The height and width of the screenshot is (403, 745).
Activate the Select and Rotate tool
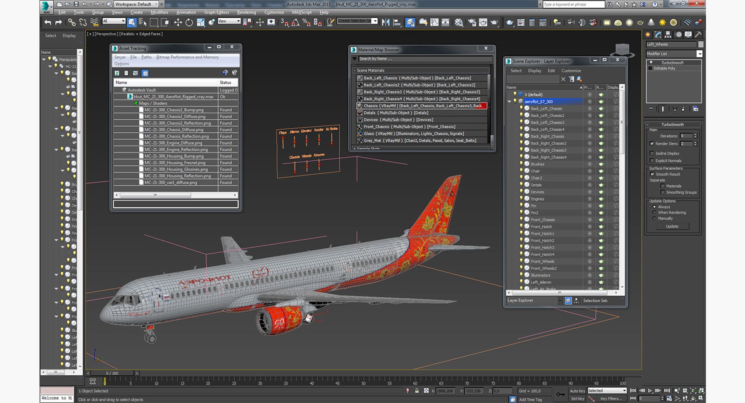coord(189,23)
